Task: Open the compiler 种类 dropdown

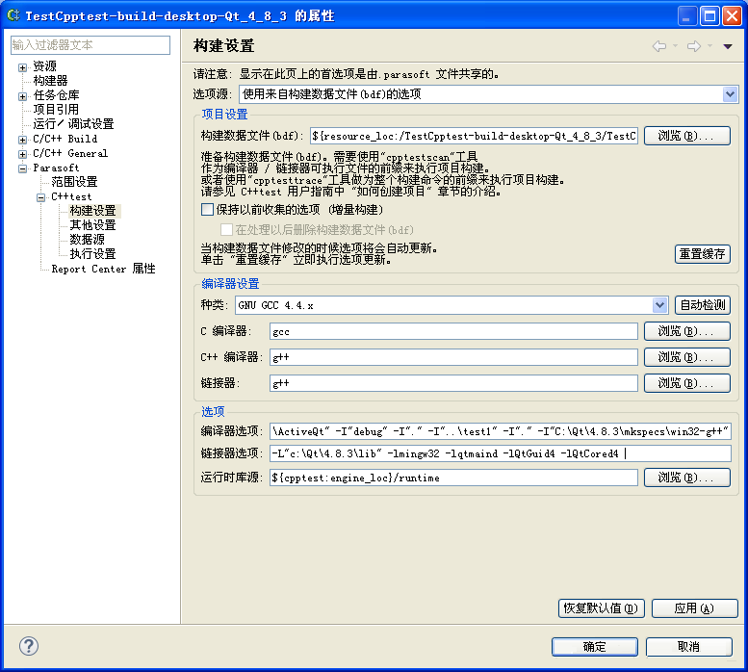Action: coord(659,305)
